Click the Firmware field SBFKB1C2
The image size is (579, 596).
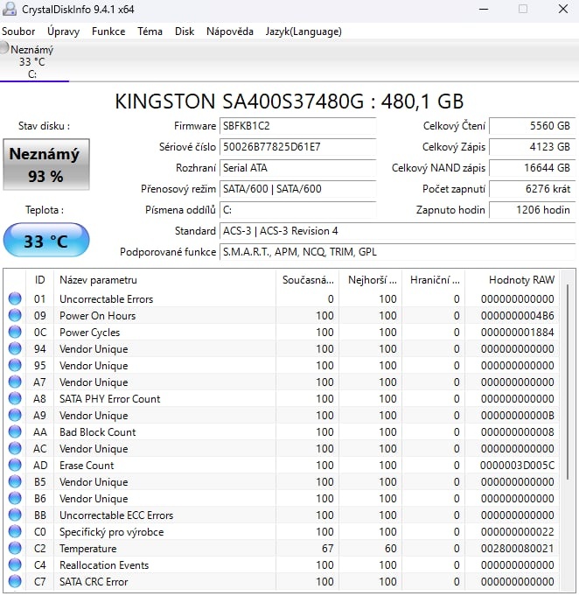pyautogui.click(x=298, y=126)
